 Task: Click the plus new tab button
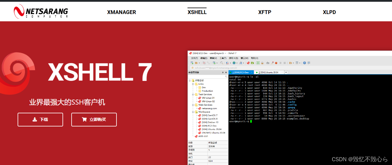coord(286,72)
